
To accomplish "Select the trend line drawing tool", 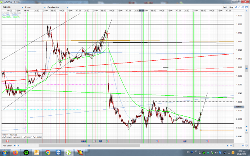I will [x=239, y=7].
